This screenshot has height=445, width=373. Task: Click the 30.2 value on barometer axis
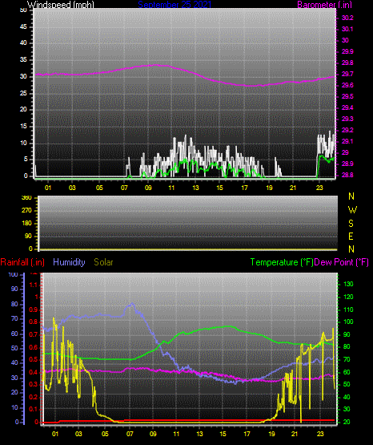(347, 18)
